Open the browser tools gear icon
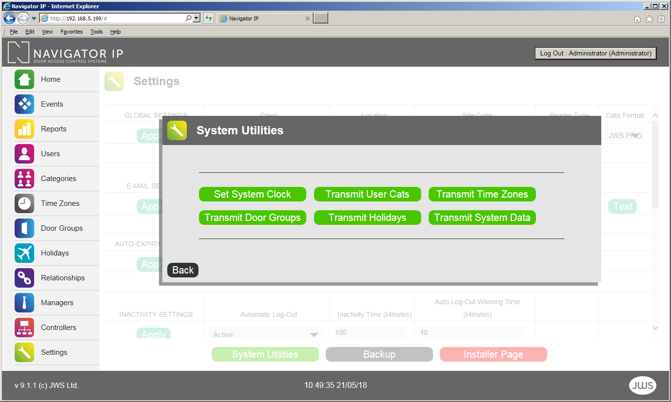 (661, 19)
